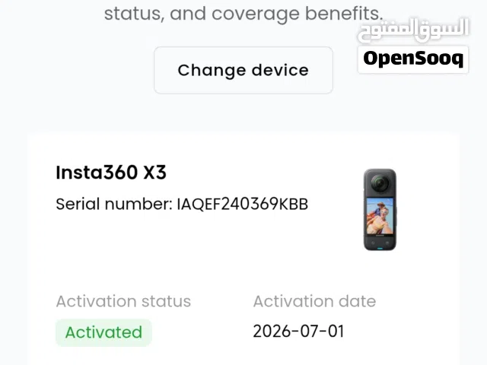Click the camera lens on device image
The image size is (487, 365).
[379, 182]
